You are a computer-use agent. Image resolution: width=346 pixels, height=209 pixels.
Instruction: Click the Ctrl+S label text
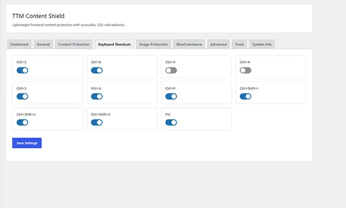(22, 88)
